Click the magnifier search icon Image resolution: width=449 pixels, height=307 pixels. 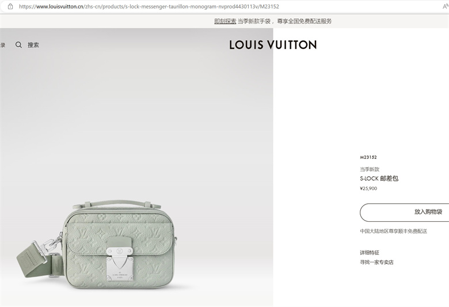[18, 45]
